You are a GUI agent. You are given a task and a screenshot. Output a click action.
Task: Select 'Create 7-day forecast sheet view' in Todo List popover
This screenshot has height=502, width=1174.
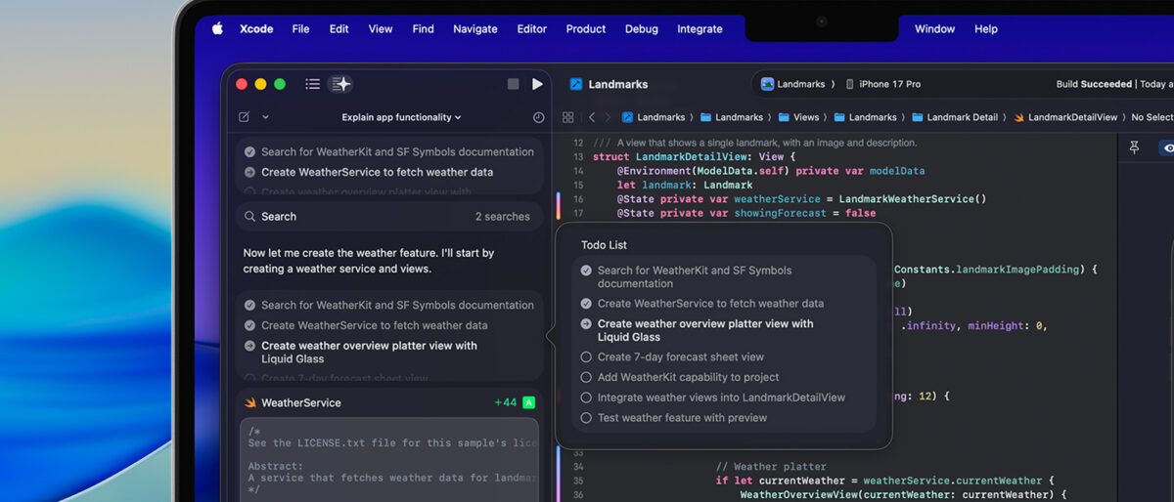(681, 356)
